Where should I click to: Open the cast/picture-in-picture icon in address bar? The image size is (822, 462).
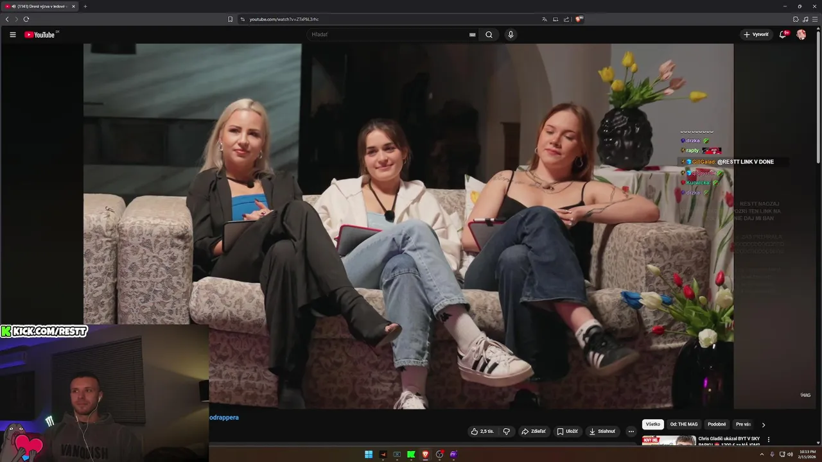coord(555,19)
